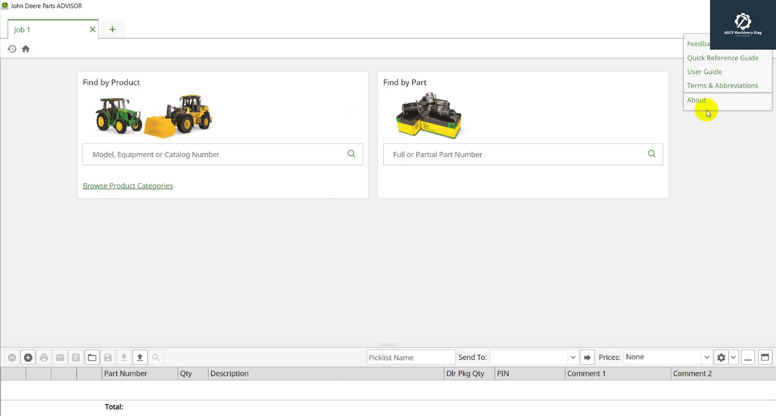776x416 pixels.
Task: Expand the settings gear dropdown chevron
Action: pos(733,357)
